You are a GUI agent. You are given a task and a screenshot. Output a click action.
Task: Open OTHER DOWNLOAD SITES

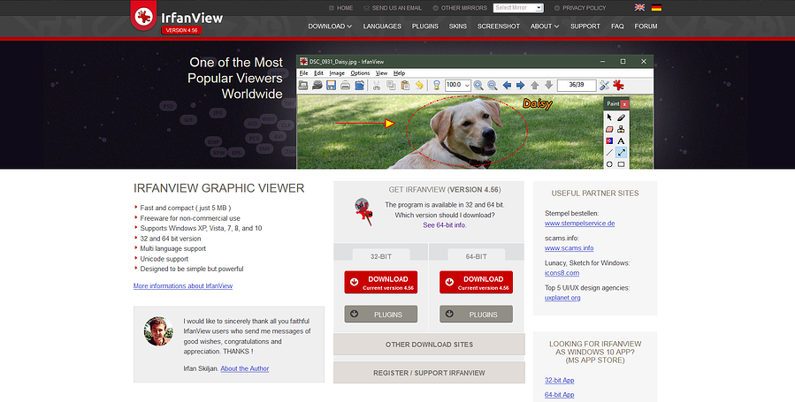click(x=429, y=345)
